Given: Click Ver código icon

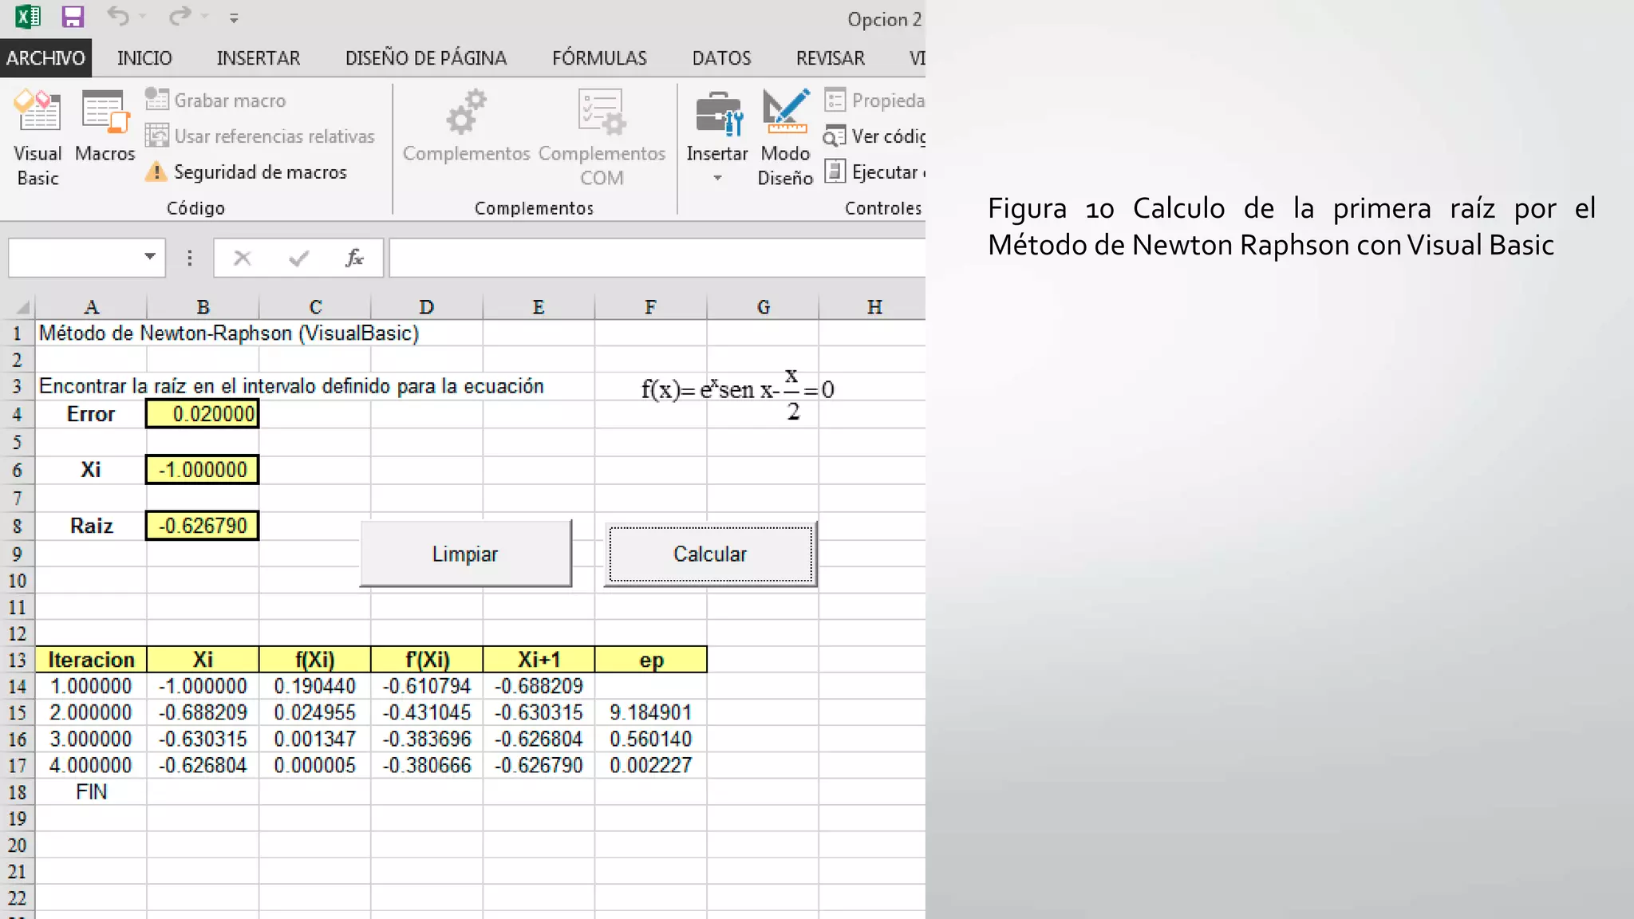Looking at the screenshot, I should pyautogui.click(x=835, y=136).
